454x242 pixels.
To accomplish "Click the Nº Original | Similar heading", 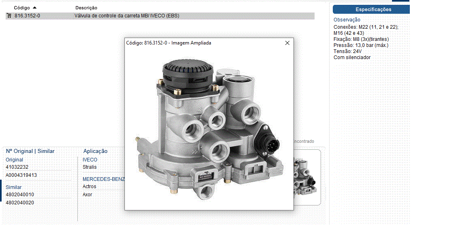I will point(30,151).
